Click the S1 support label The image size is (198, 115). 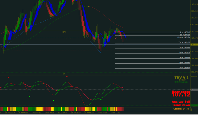64,73
